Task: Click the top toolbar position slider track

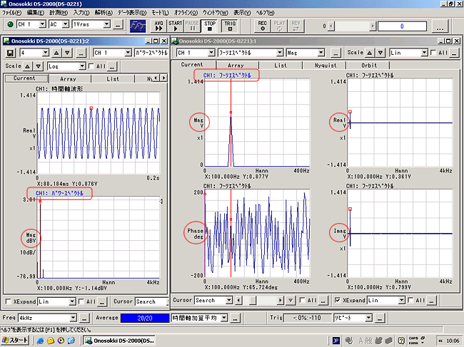Action: tap(352, 26)
